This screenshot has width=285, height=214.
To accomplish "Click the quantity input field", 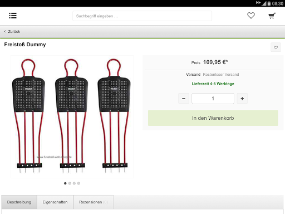I will (x=213, y=99).
